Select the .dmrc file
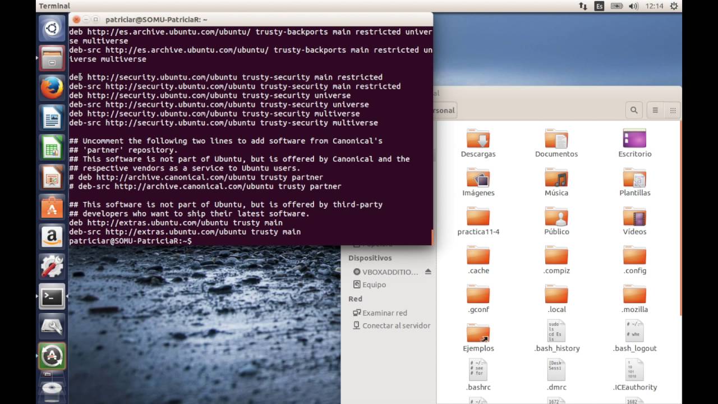The height and width of the screenshot is (404, 718). [x=556, y=375]
